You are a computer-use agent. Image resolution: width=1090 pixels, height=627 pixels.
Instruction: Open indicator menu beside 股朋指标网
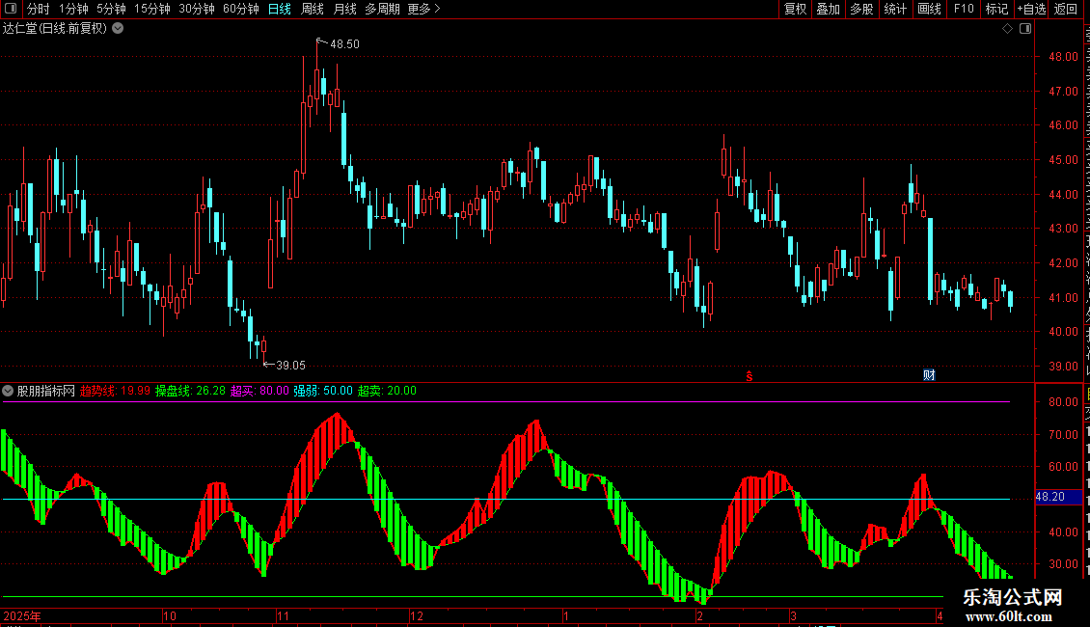point(8,391)
